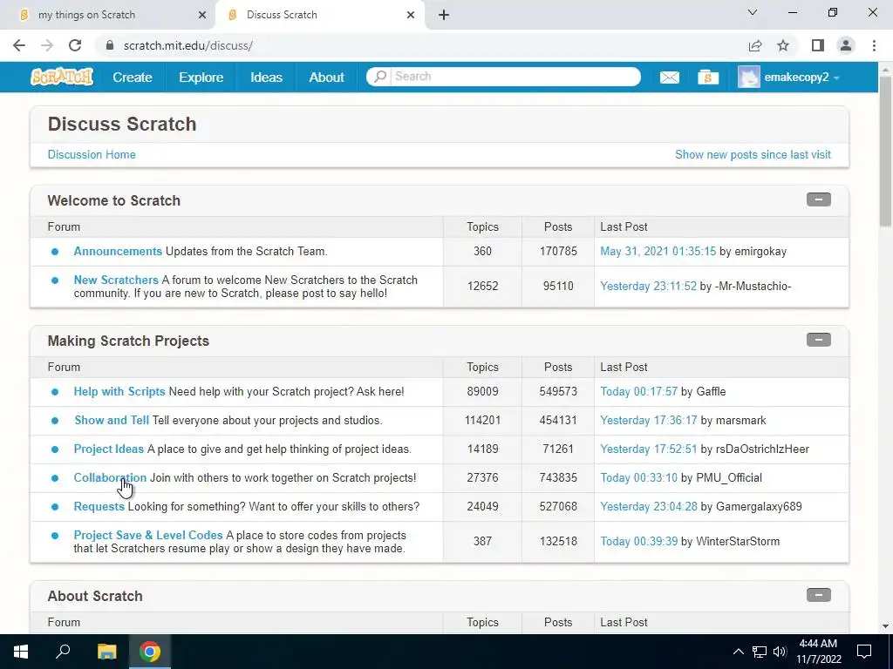This screenshot has width=893, height=669.
Task: Open last post 'Yesterday 23:04:28'
Action: (648, 506)
